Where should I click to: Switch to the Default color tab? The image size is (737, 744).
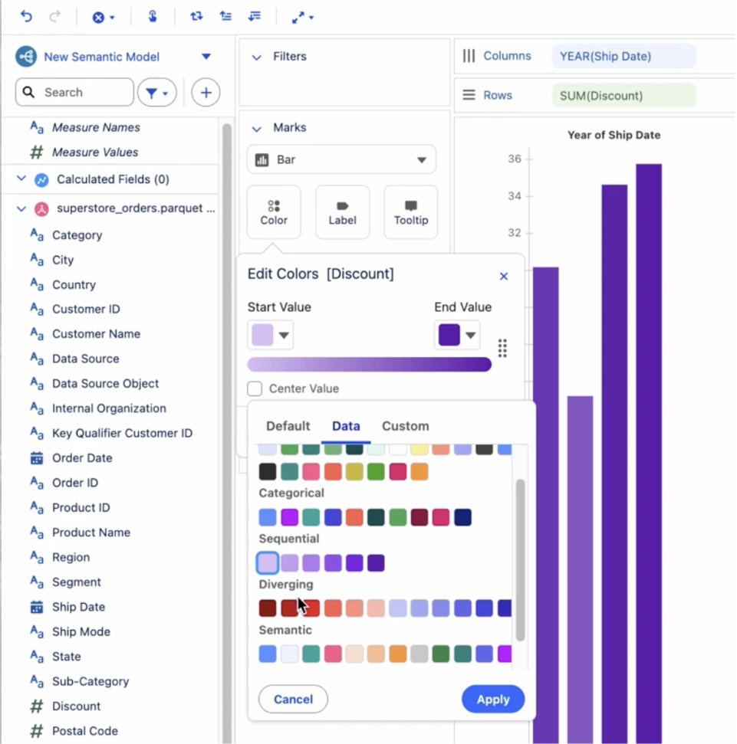(288, 426)
